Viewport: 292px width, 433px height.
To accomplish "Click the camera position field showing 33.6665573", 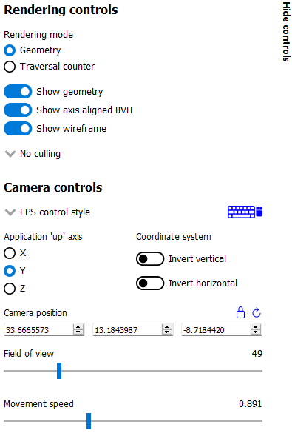I will [x=38, y=329].
